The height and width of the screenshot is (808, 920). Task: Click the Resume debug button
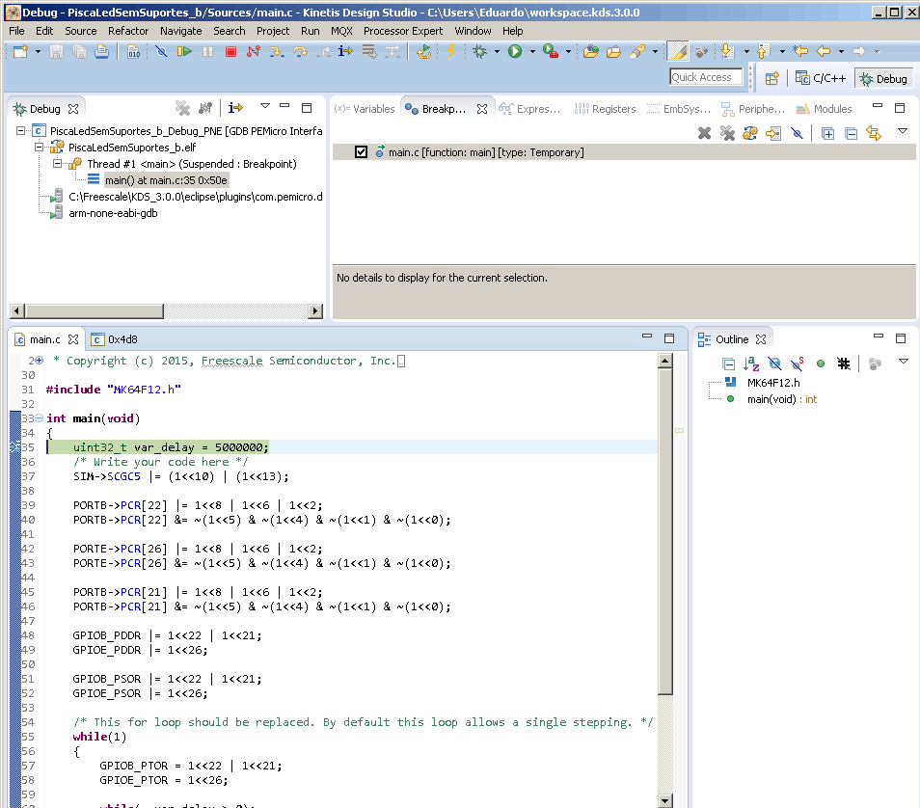coord(184,51)
